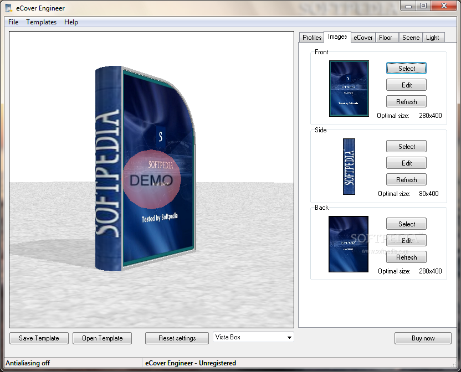Switch to the eCover tab
Viewport: 461px width, 372px height.
(363, 38)
